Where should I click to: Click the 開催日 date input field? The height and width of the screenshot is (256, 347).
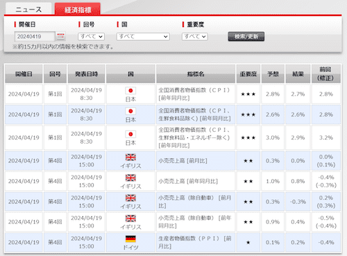(x=35, y=36)
